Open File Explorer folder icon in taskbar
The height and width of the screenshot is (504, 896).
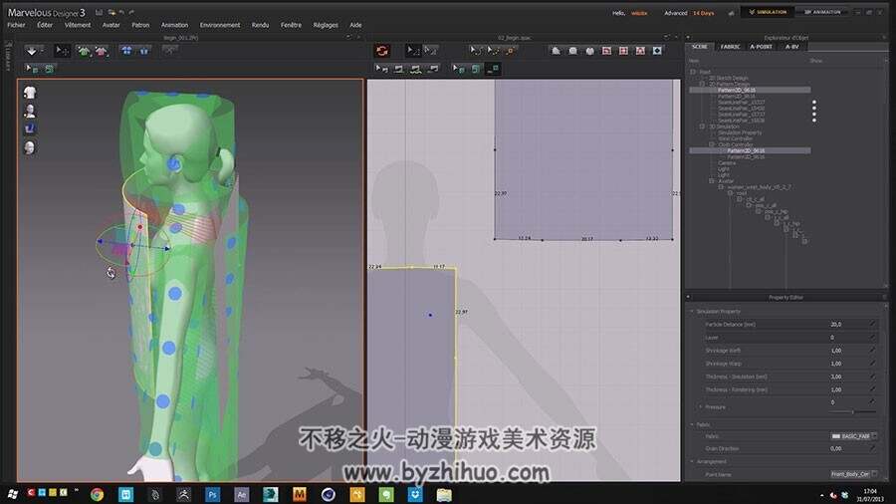click(x=444, y=494)
